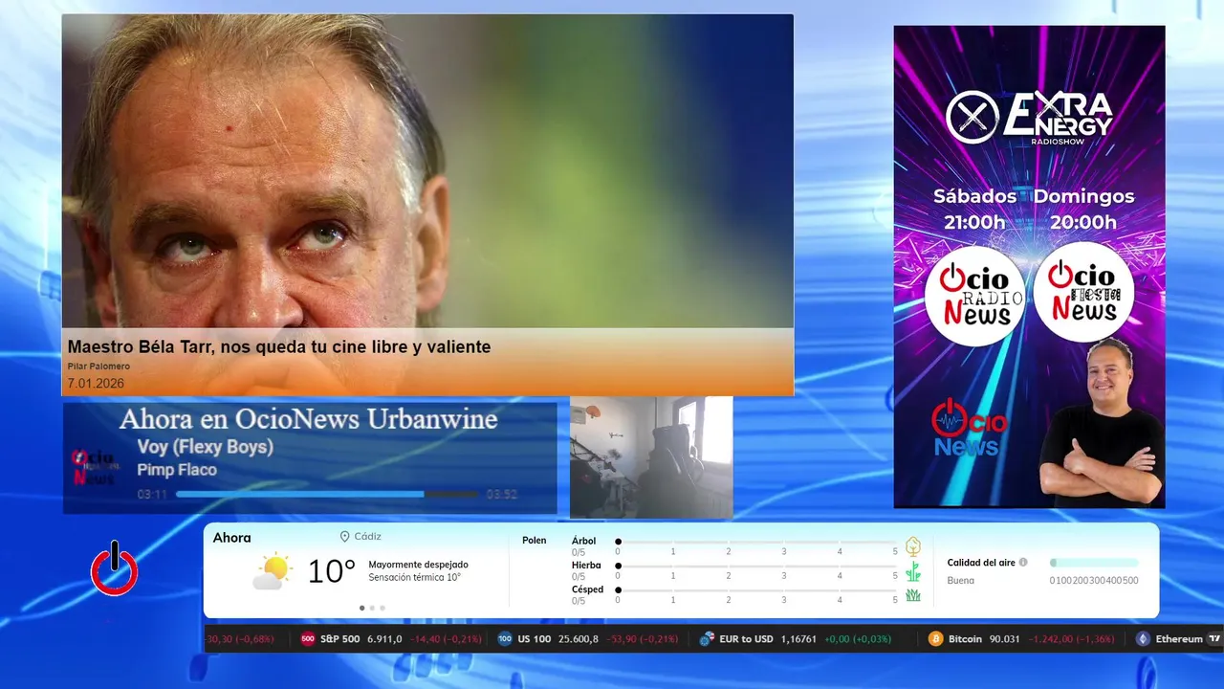Viewport: 1224px width, 689px height.
Task: Click 'Ahora en OcioNews Urbanwine' title
Action: [308, 419]
